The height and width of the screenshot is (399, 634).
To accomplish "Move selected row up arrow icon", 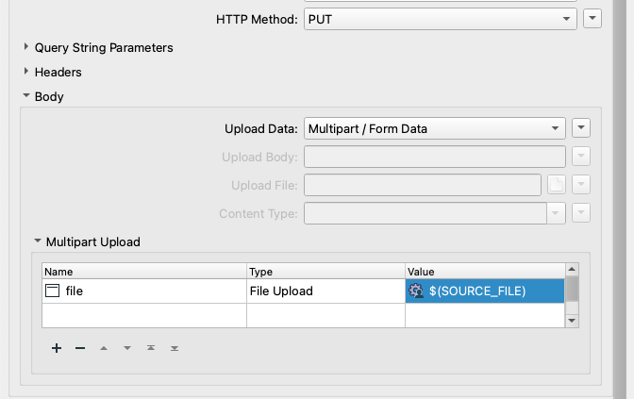I will (x=104, y=348).
